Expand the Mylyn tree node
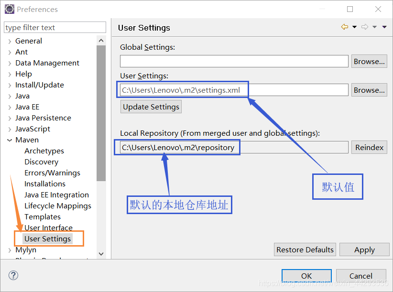 point(10,250)
